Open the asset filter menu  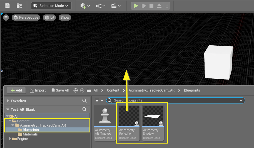point(99,100)
